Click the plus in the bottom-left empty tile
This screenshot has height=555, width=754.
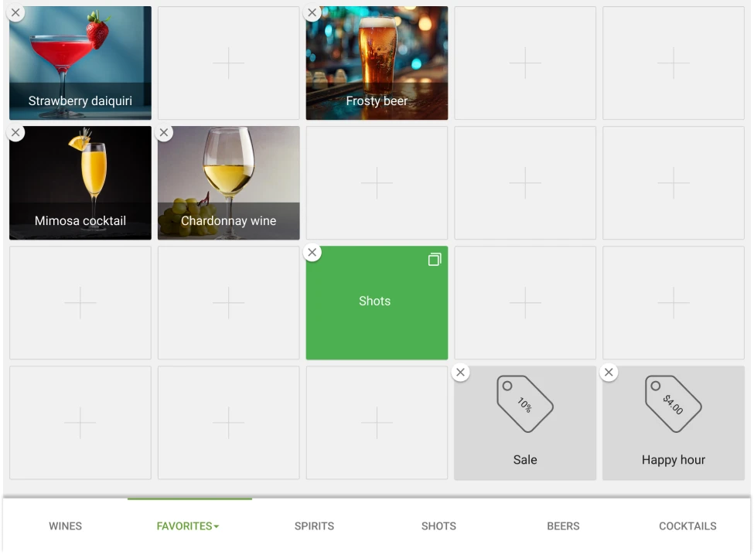click(x=80, y=422)
